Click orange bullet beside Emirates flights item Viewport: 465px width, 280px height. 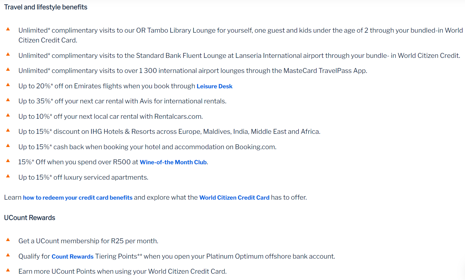[8, 85]
